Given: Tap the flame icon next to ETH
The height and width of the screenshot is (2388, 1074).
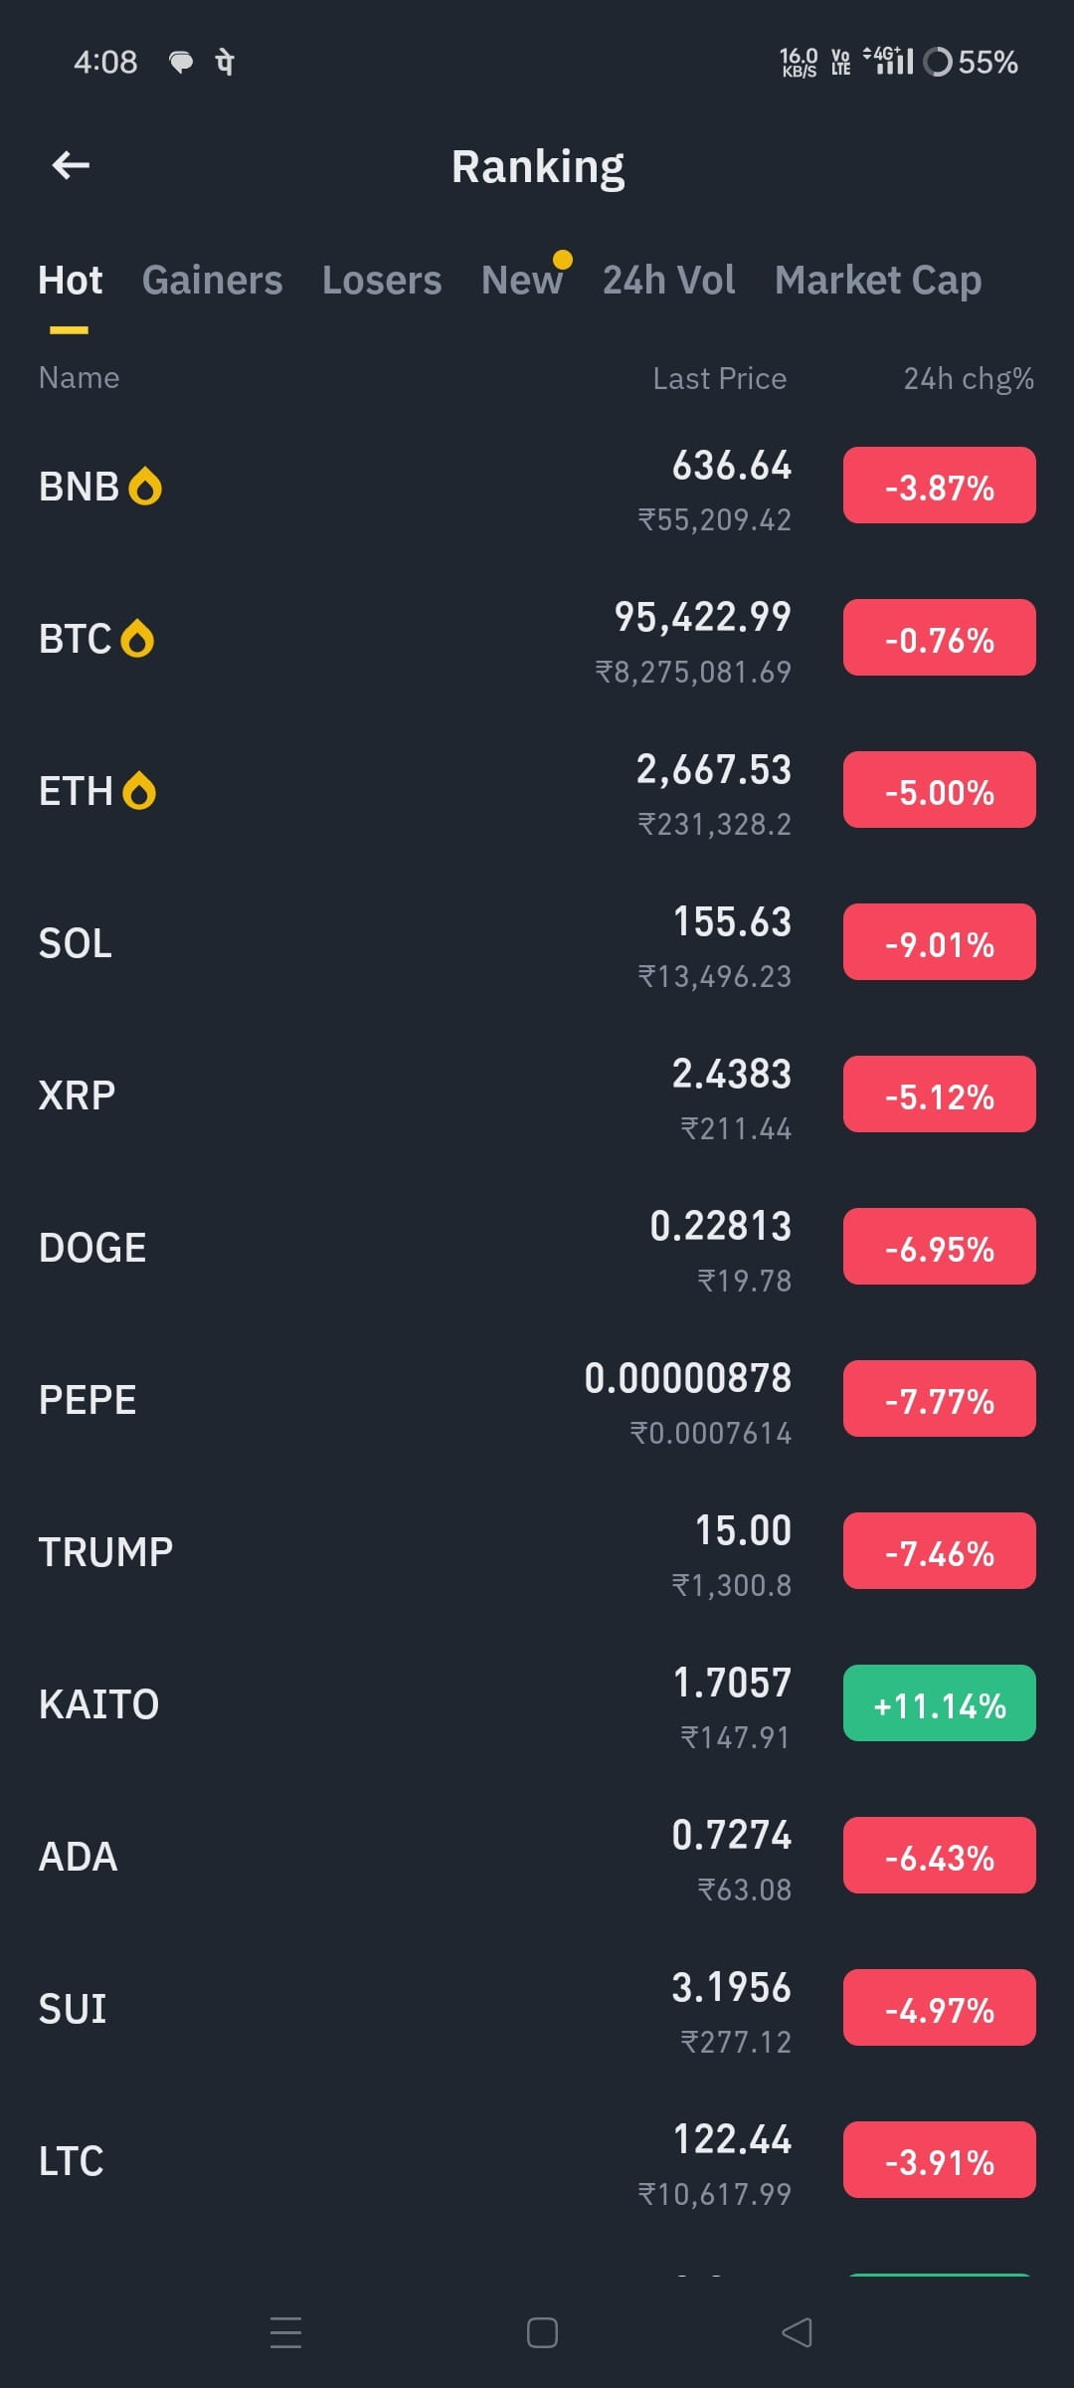Looking at the screenshot, I should [139, 791].
